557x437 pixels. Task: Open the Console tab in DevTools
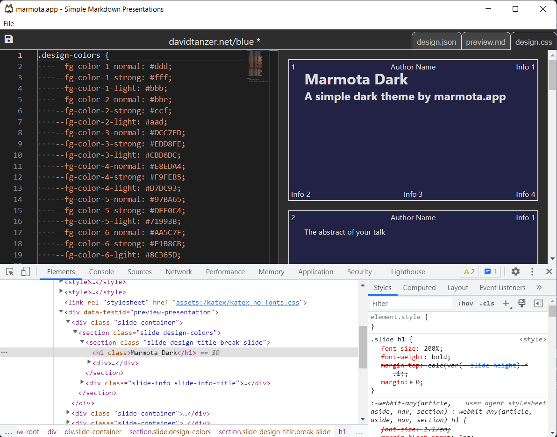pyautogui.click(x=101, y=271)
